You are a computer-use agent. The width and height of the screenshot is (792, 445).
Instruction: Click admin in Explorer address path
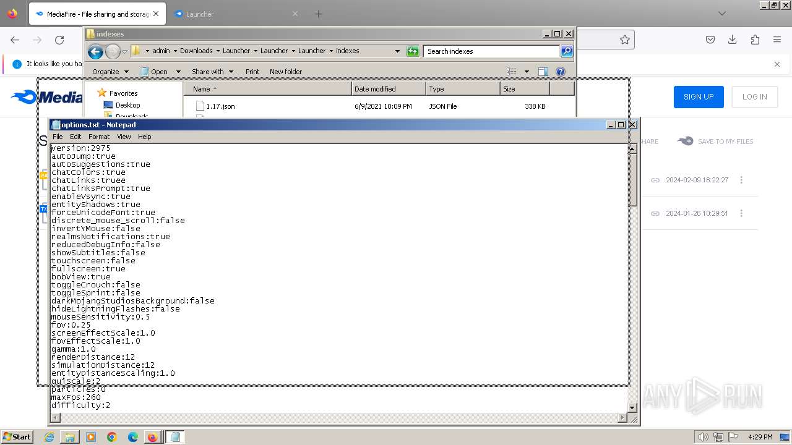click(161, 51)
